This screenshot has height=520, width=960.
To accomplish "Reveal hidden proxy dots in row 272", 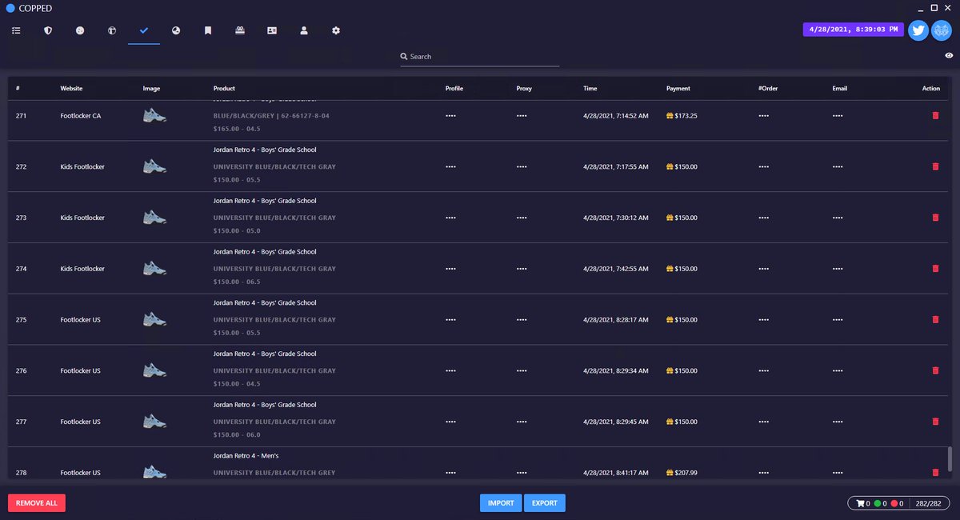I will 522,166.
